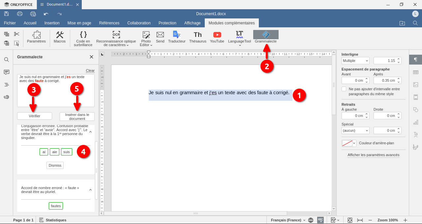Click Insérer dans le document button
This screenshot has height=224, width=422.
[77, 117]
